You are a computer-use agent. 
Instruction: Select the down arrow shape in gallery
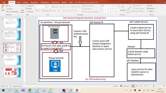[113, 9]
